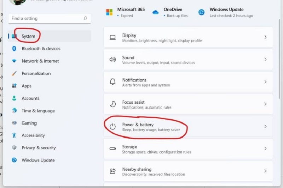Click the Sound speaker icon

[112, 59]
